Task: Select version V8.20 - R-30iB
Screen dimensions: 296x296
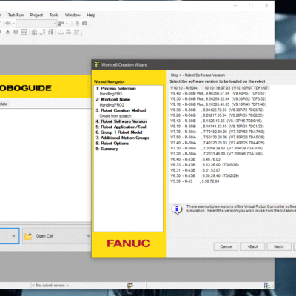Action: [x=217, y=115]
